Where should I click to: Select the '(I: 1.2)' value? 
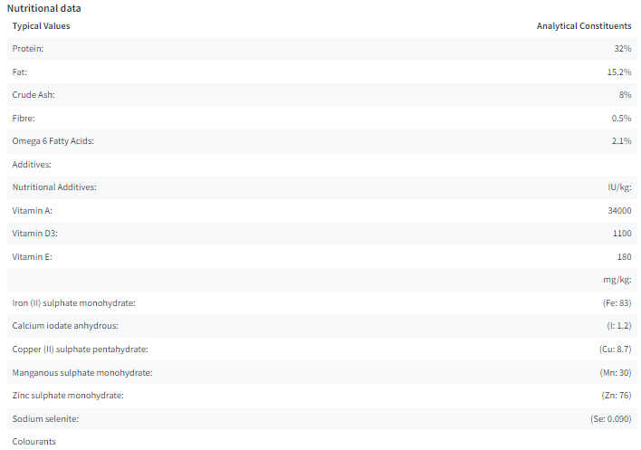click(x=619, y=326)
